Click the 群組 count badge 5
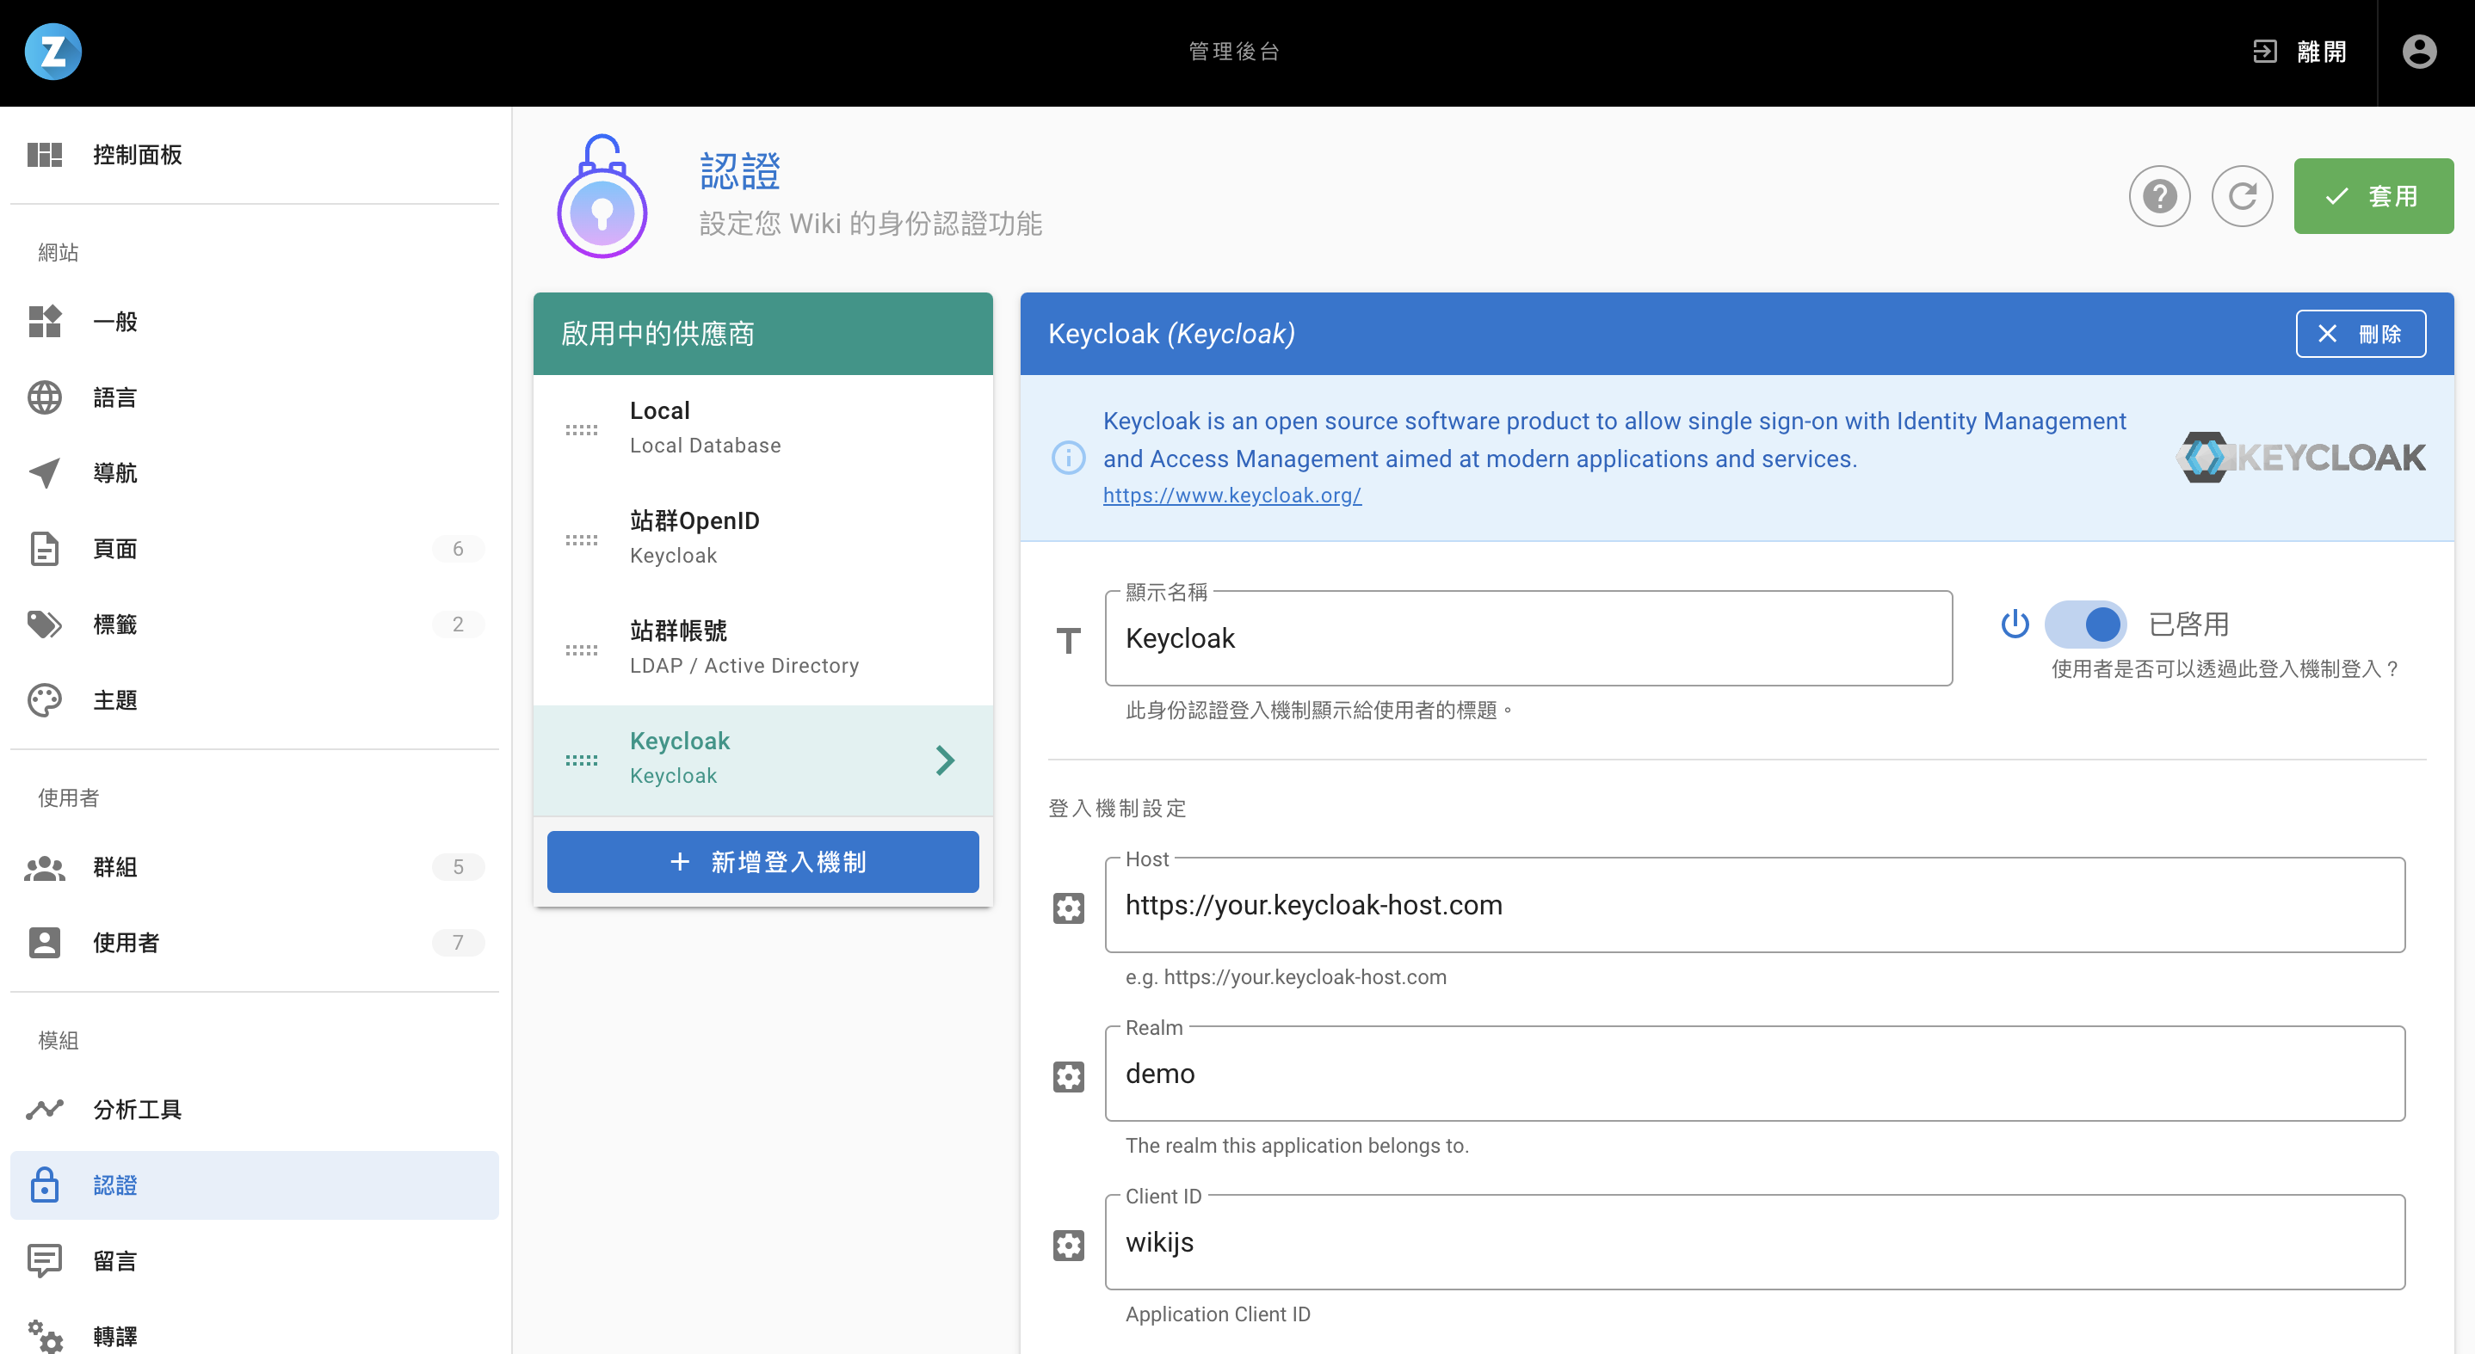2475x1354 pixels. [x=457, y=867]
